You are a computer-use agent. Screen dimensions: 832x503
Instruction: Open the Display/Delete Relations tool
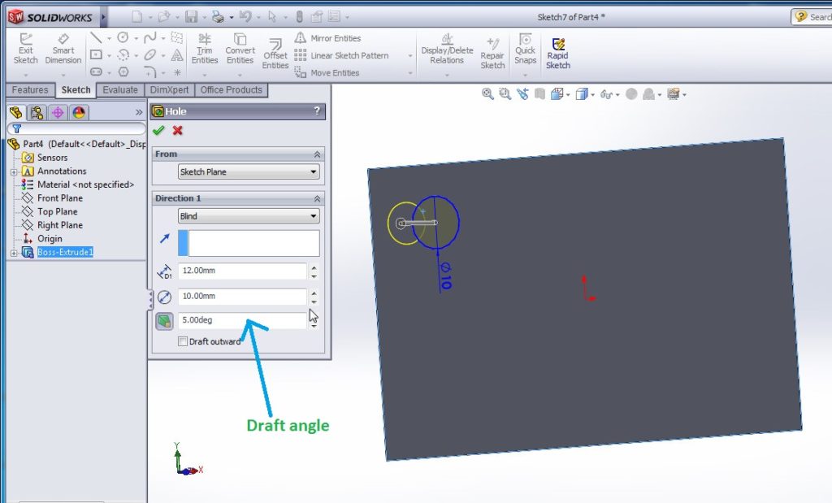pos(446,50)
